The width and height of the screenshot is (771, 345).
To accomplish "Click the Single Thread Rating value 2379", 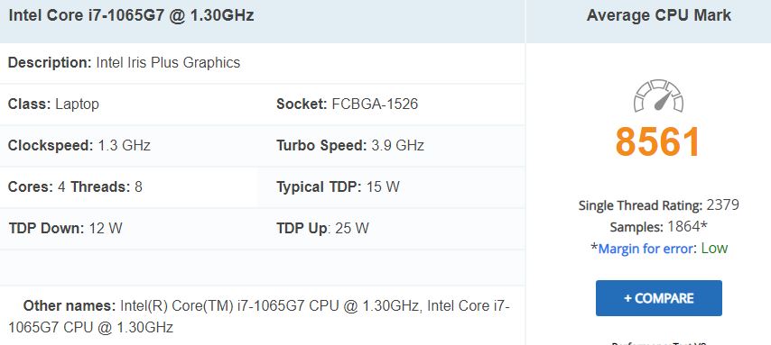I will click(723, 204).
